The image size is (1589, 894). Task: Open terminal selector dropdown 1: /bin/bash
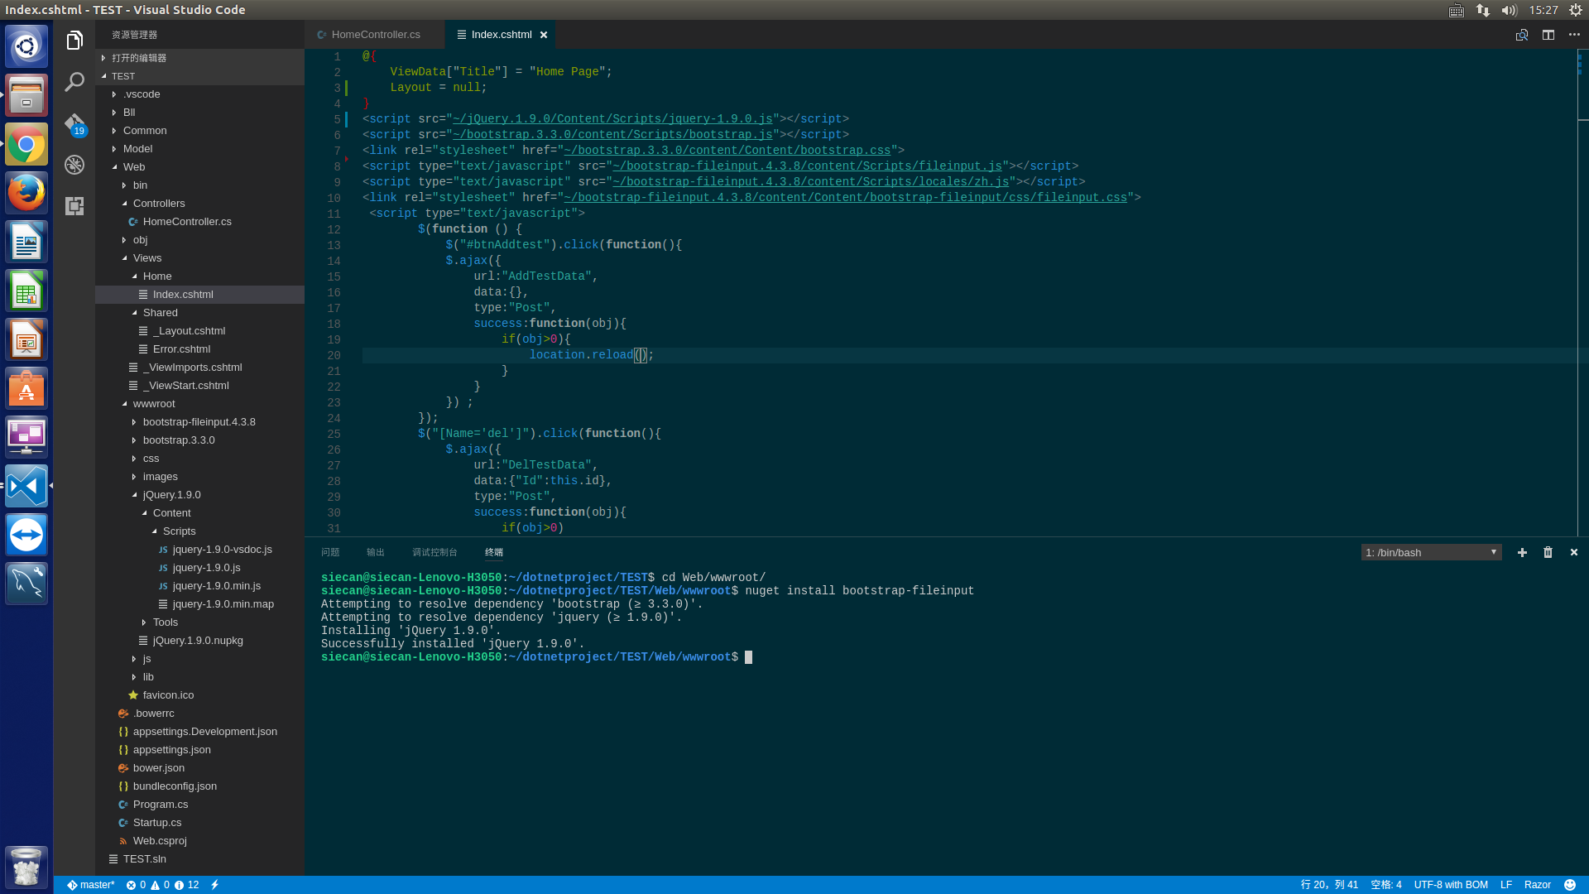pyautogui.click(x=1431, y=552)
